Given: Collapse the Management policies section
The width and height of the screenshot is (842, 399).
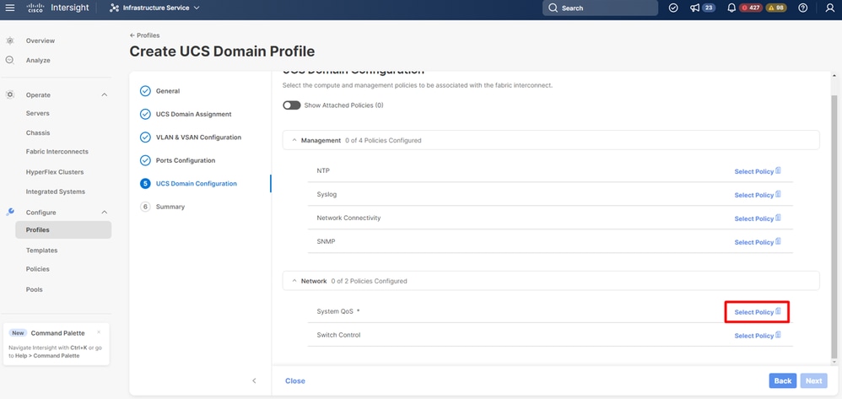Looking at the screenshot, I should (x=294, y=141).
